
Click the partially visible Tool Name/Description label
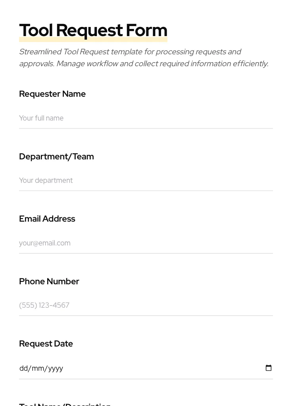pos(65,404)
